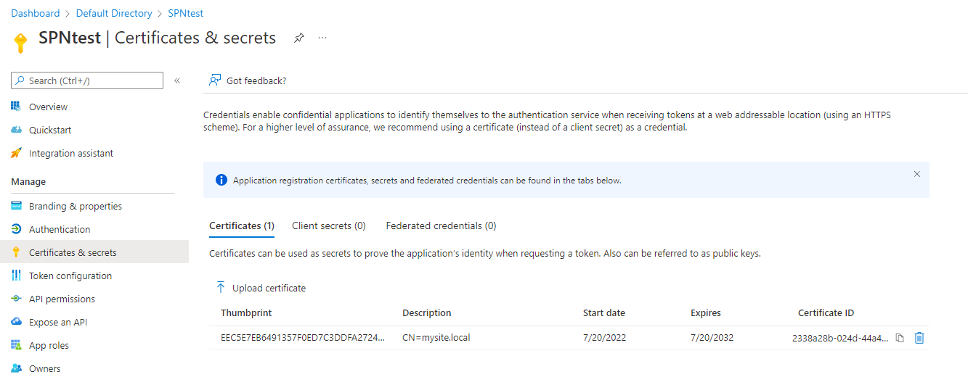Open the more options ellipsis menu
The width and height of the screenshot is (968, 377).
click(322, 38)
